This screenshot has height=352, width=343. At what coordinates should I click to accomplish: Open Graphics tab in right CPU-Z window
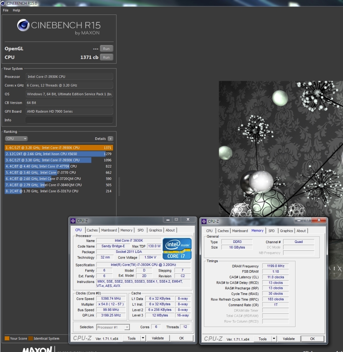click(x=286, y=231)
